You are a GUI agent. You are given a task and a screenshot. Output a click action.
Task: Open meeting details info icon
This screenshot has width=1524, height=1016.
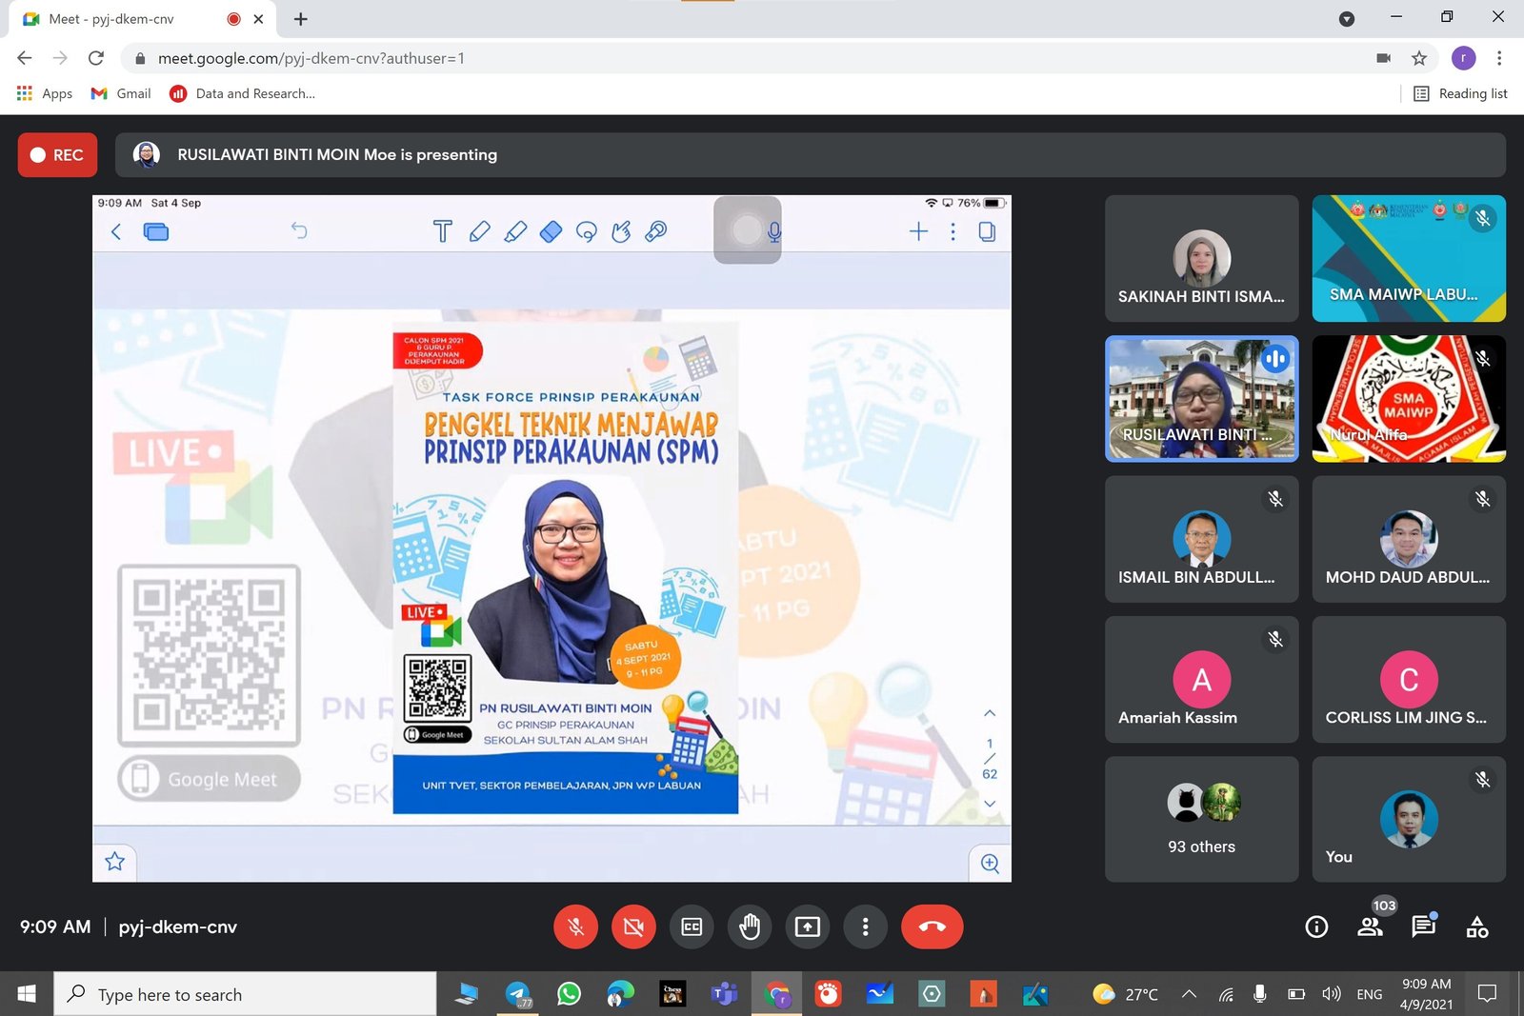[1316, 926]
